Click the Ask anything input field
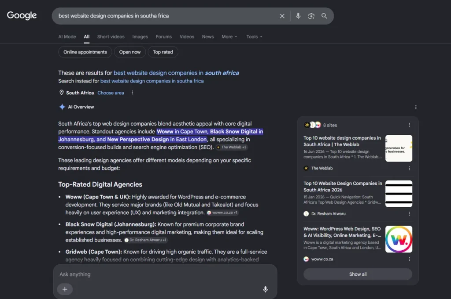451x299 pixels. [x=165, y=274]
